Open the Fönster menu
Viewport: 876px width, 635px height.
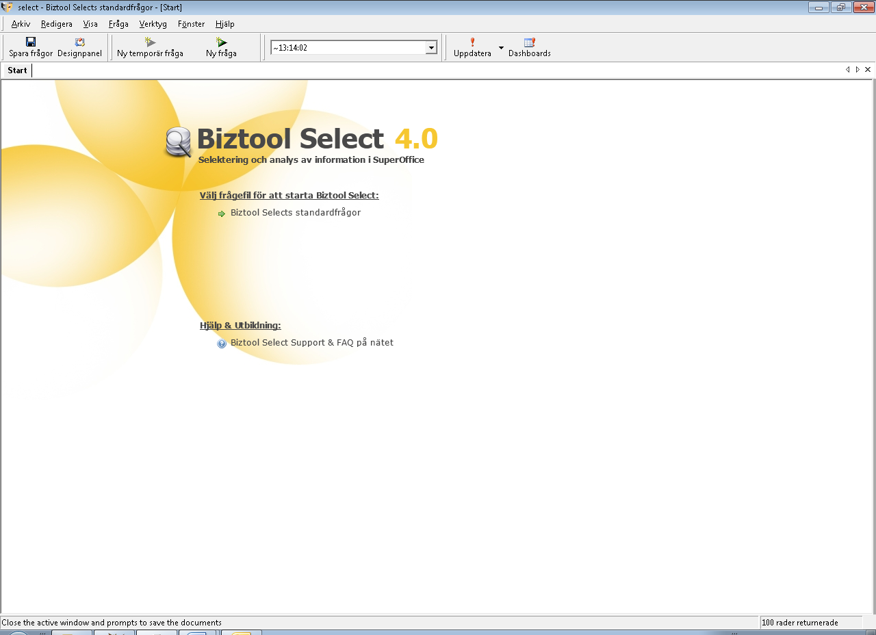191,24
